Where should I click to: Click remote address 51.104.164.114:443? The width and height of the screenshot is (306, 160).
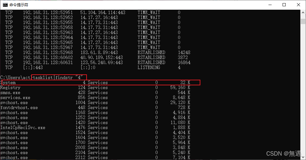pos(103,12)
